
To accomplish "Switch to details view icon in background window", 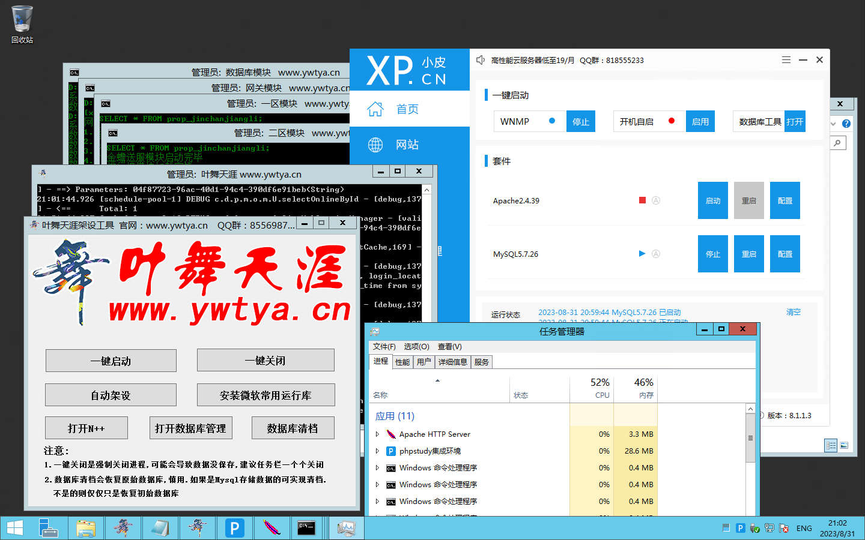I will [831, 445].
